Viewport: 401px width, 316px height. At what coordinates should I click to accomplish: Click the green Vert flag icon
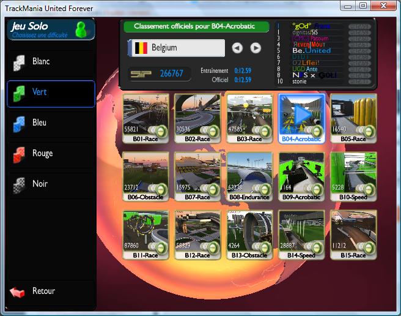point(20,93)
